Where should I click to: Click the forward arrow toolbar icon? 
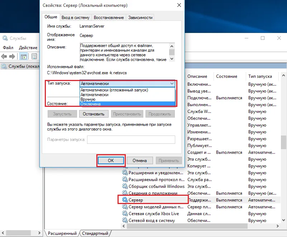pos(12,56)
